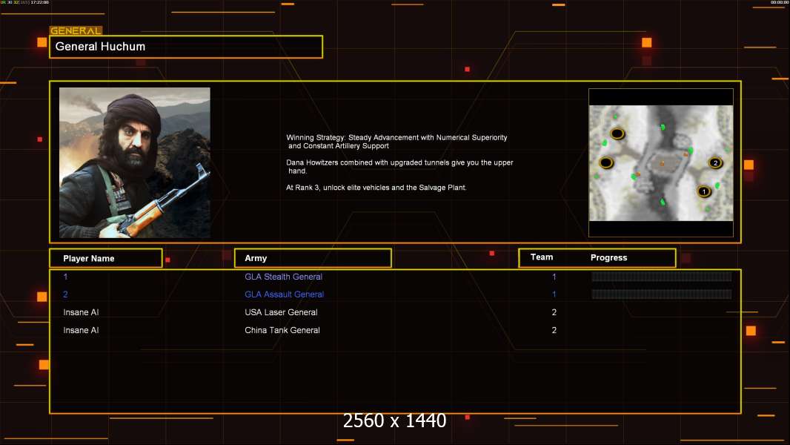Select Insane AI in the China Tank row

pos(81,330)
